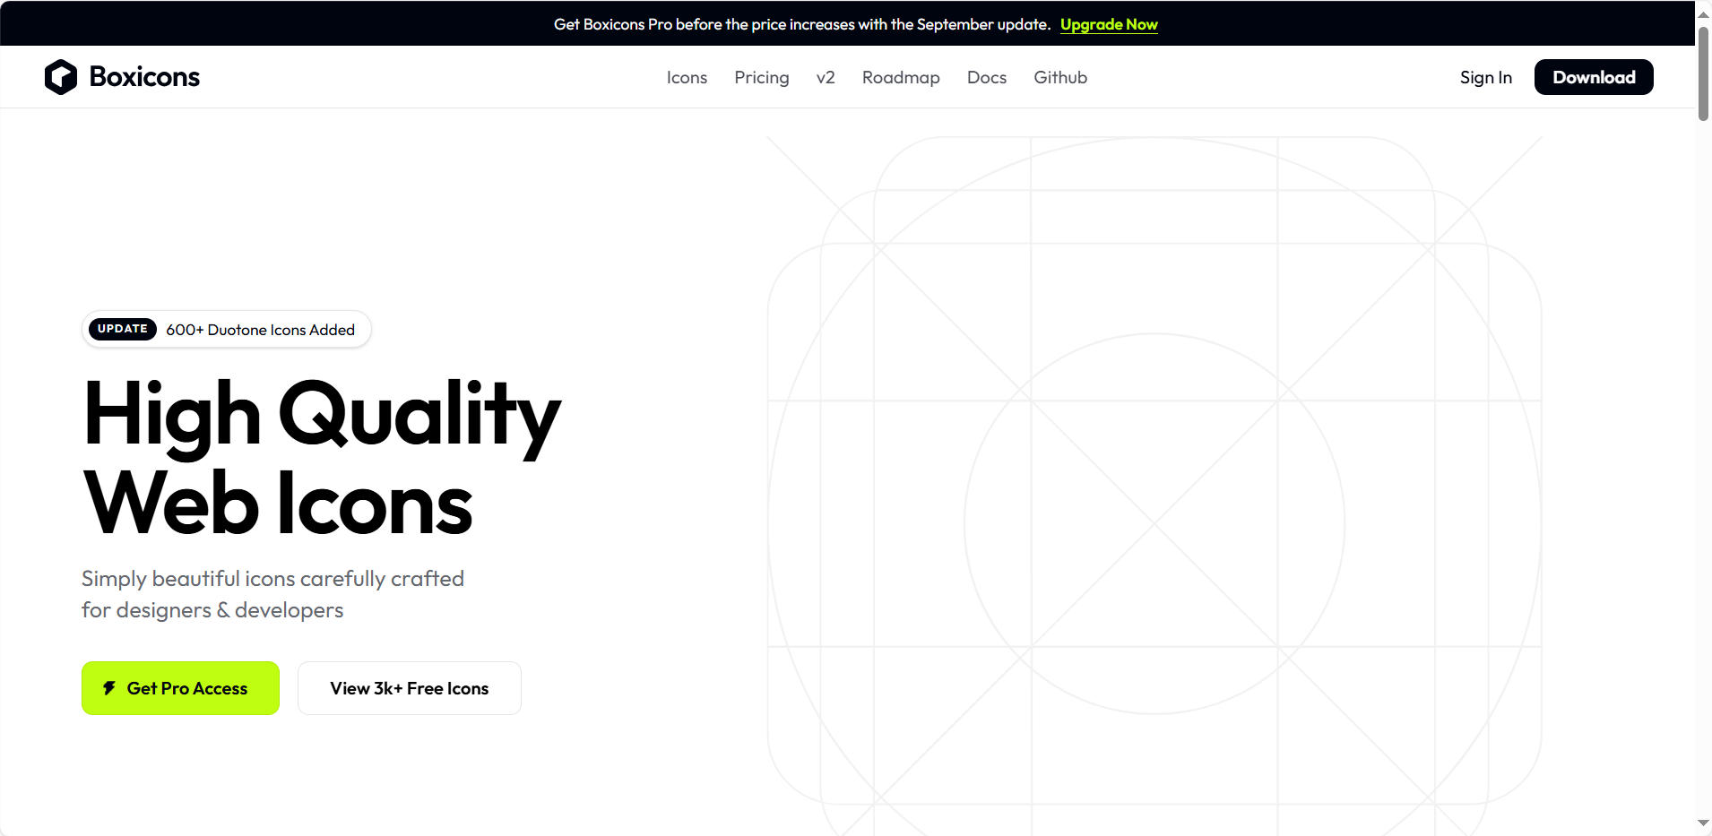Viewport: 1712px width, 836px height.
Task: Click the UPDATE badge pill
Action: click(x=123, y=329)
